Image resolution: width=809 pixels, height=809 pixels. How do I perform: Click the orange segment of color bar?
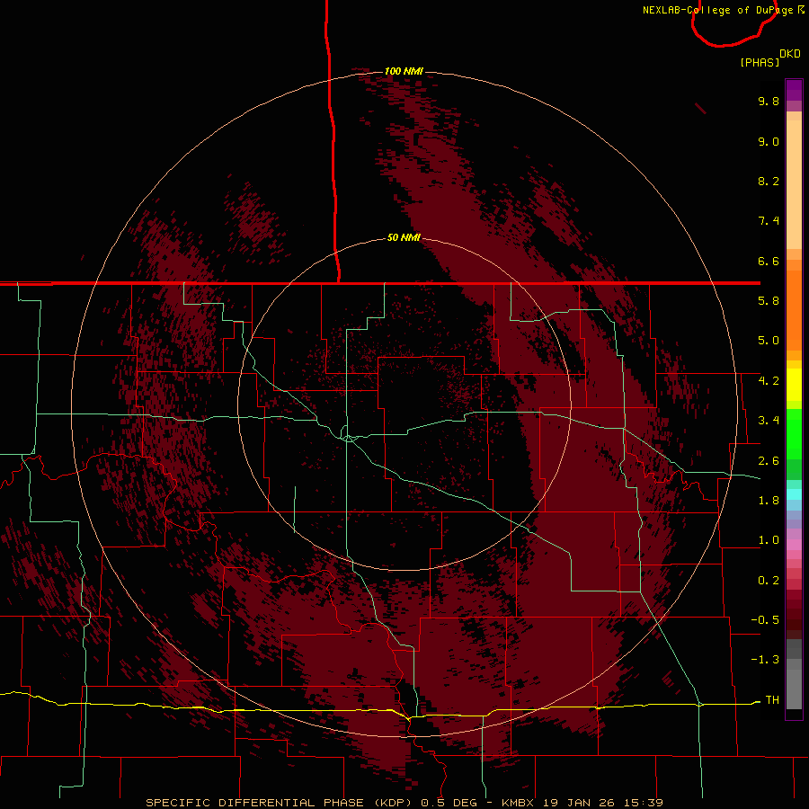point(794,309)
